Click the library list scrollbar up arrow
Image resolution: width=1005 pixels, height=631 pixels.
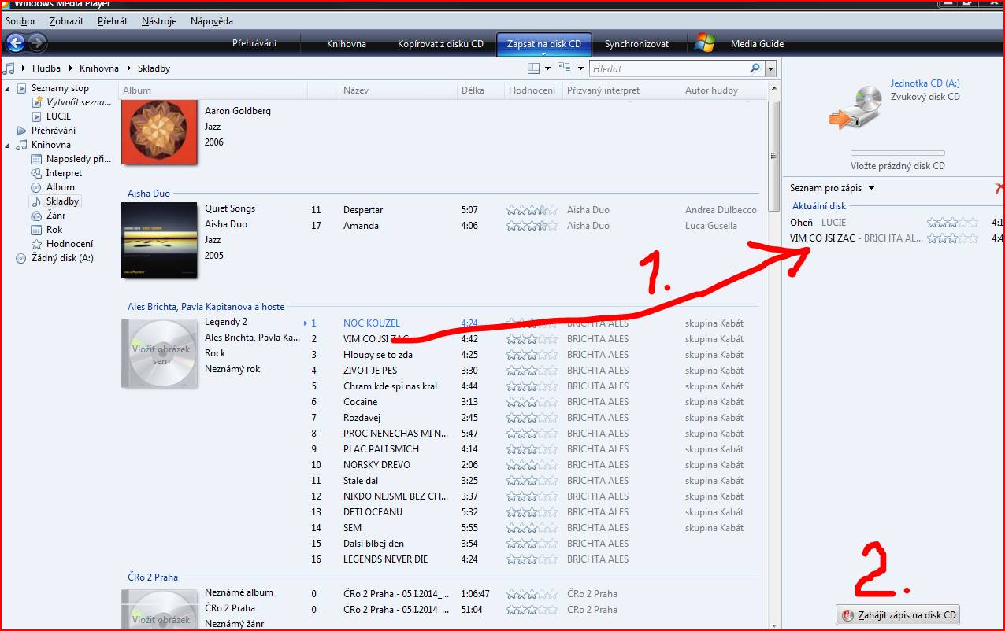(x=773, y=90)
